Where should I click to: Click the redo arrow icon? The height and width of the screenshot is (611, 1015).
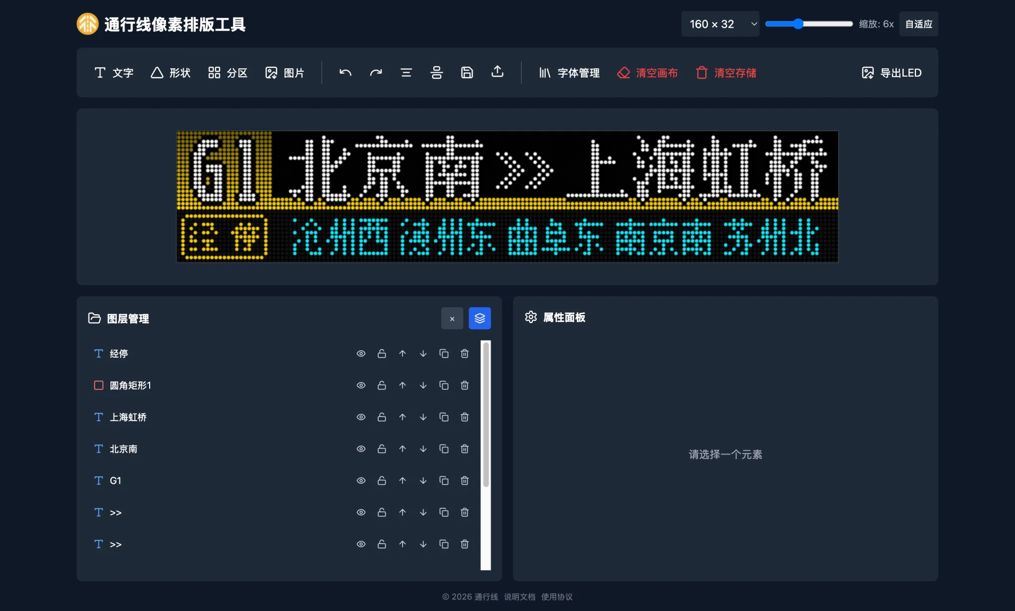click(x=375, y=72)
